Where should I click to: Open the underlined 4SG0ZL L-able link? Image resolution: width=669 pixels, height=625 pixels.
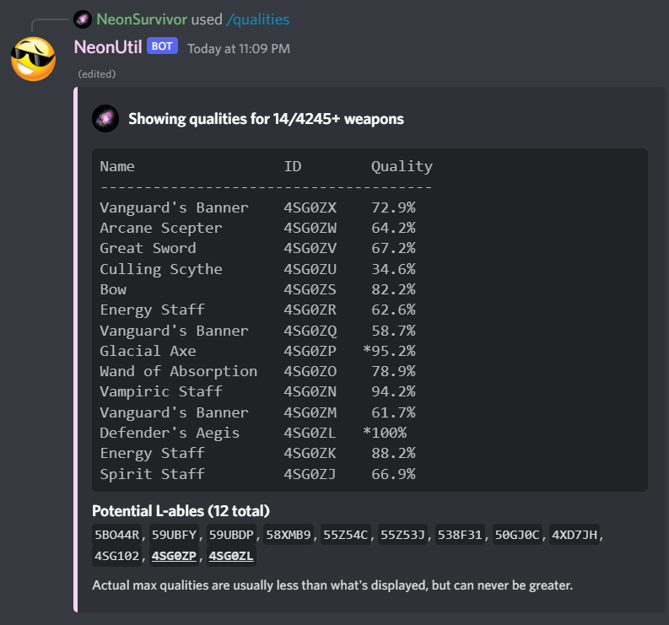231,555
